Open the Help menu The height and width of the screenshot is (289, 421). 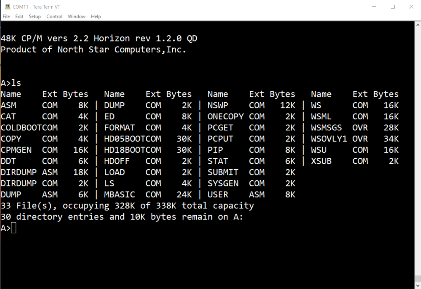(96, 16)
